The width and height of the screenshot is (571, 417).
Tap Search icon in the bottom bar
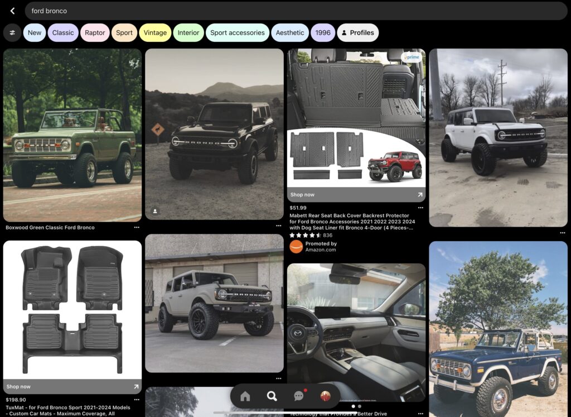[272, 396]
